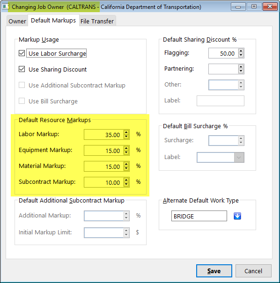Increase Equipment Markup with up arrow
The width and height of the screenshot is (280, 283).
click(x=126, y=148)
